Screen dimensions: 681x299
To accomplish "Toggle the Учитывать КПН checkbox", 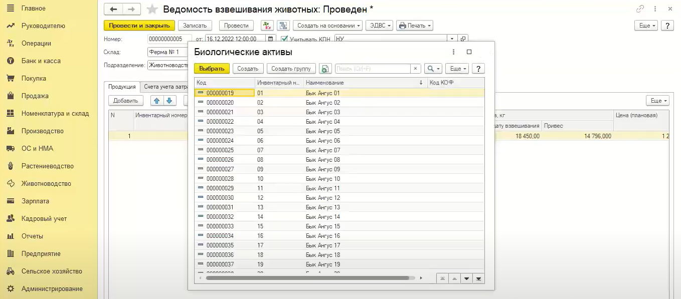I will tap(284, 39).
